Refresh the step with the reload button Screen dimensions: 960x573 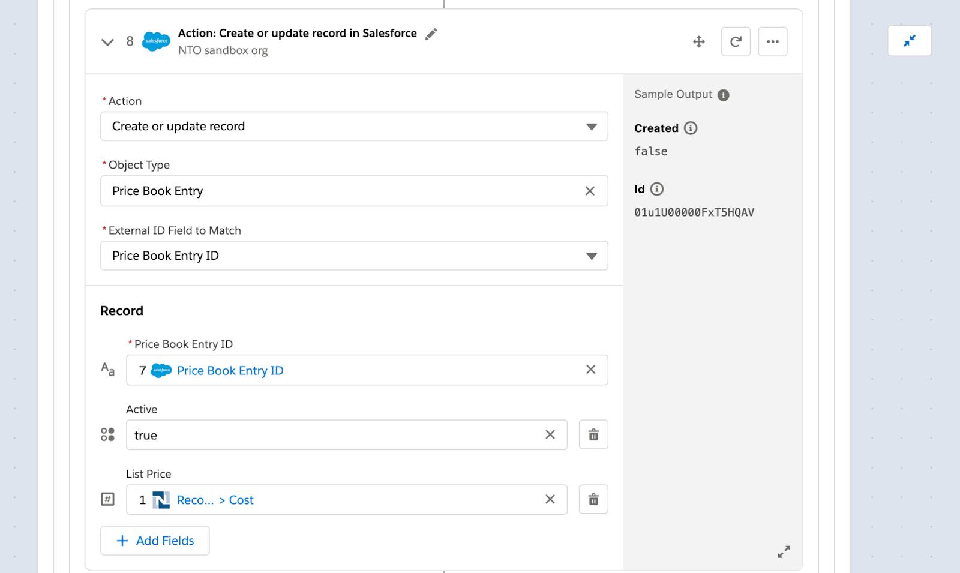736,42
